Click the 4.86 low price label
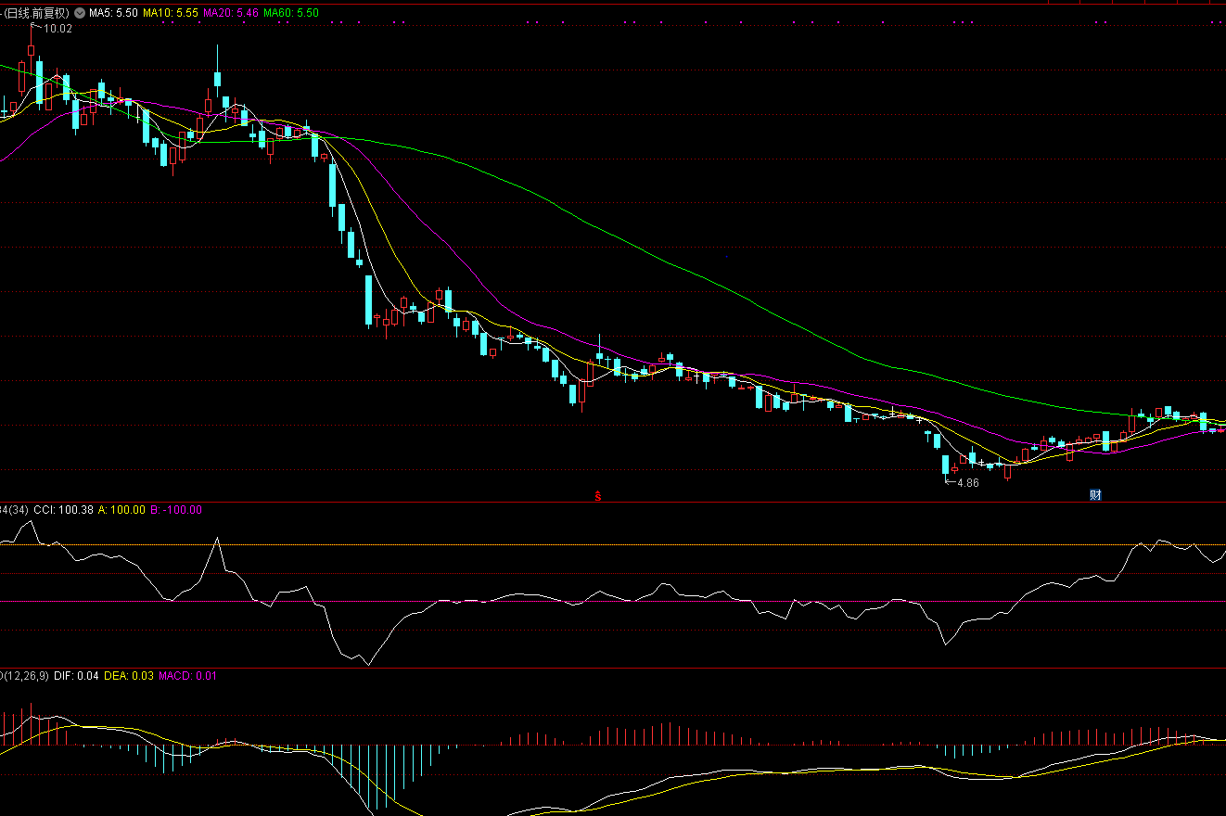This screenshot has width=1226, height=816. pos(966,483)
